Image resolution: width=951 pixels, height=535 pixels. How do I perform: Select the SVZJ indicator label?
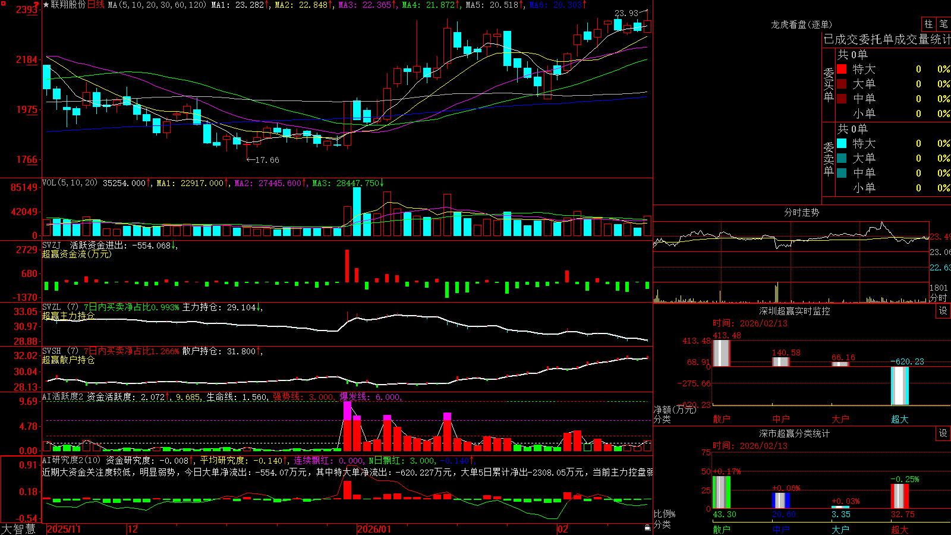[x=51, y=245]
